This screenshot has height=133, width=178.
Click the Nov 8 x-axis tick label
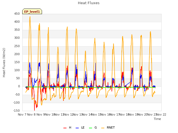(31, 114)
